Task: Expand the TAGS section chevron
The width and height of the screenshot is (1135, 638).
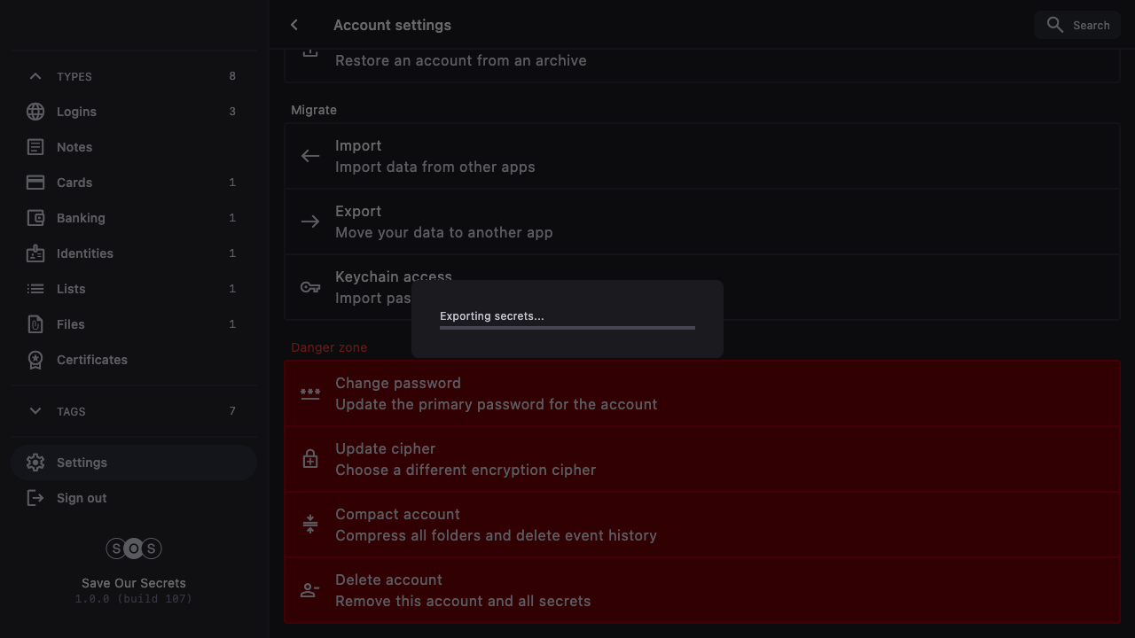Action: click(x=35, y=411)
